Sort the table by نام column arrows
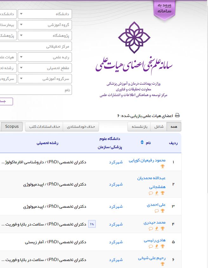This screenshot has height=268, width=208. [142, 143]
